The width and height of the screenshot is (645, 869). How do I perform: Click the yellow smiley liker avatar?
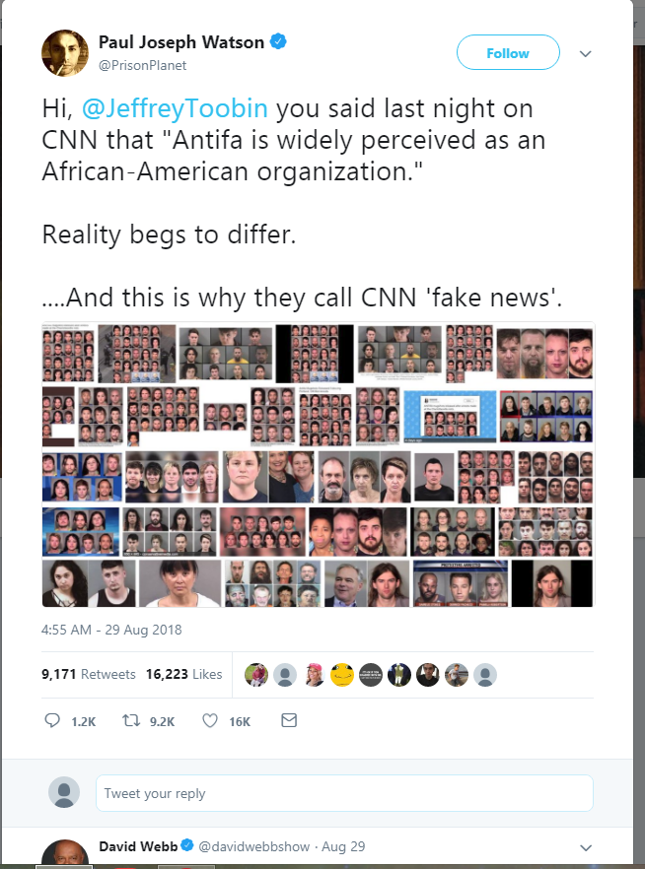[x=342, y=675]
